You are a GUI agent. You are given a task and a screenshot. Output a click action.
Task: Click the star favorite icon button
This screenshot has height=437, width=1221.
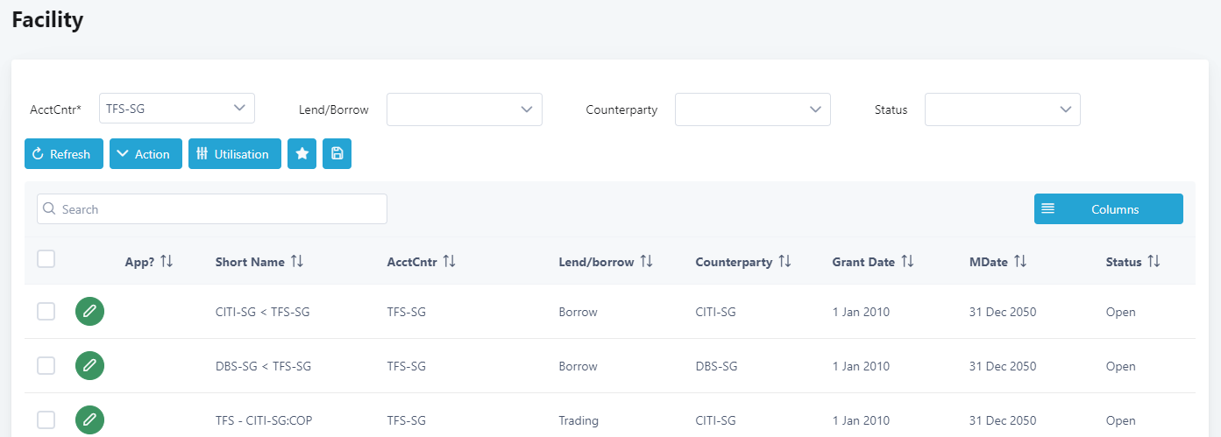[302, 154]
